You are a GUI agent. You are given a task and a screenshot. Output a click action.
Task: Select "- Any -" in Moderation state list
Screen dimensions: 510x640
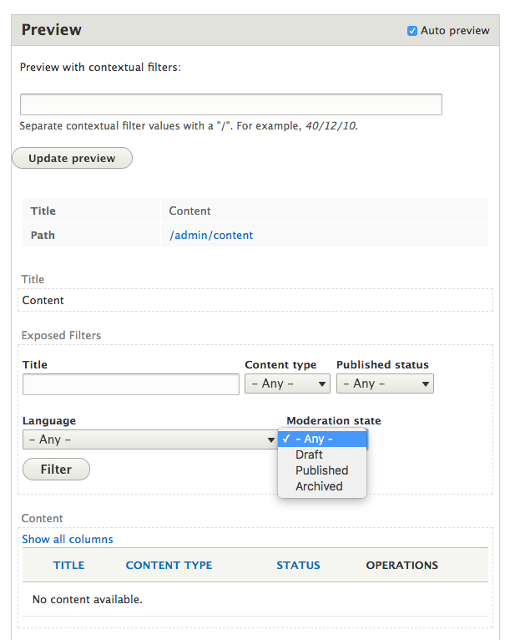(x=322, y=439)
